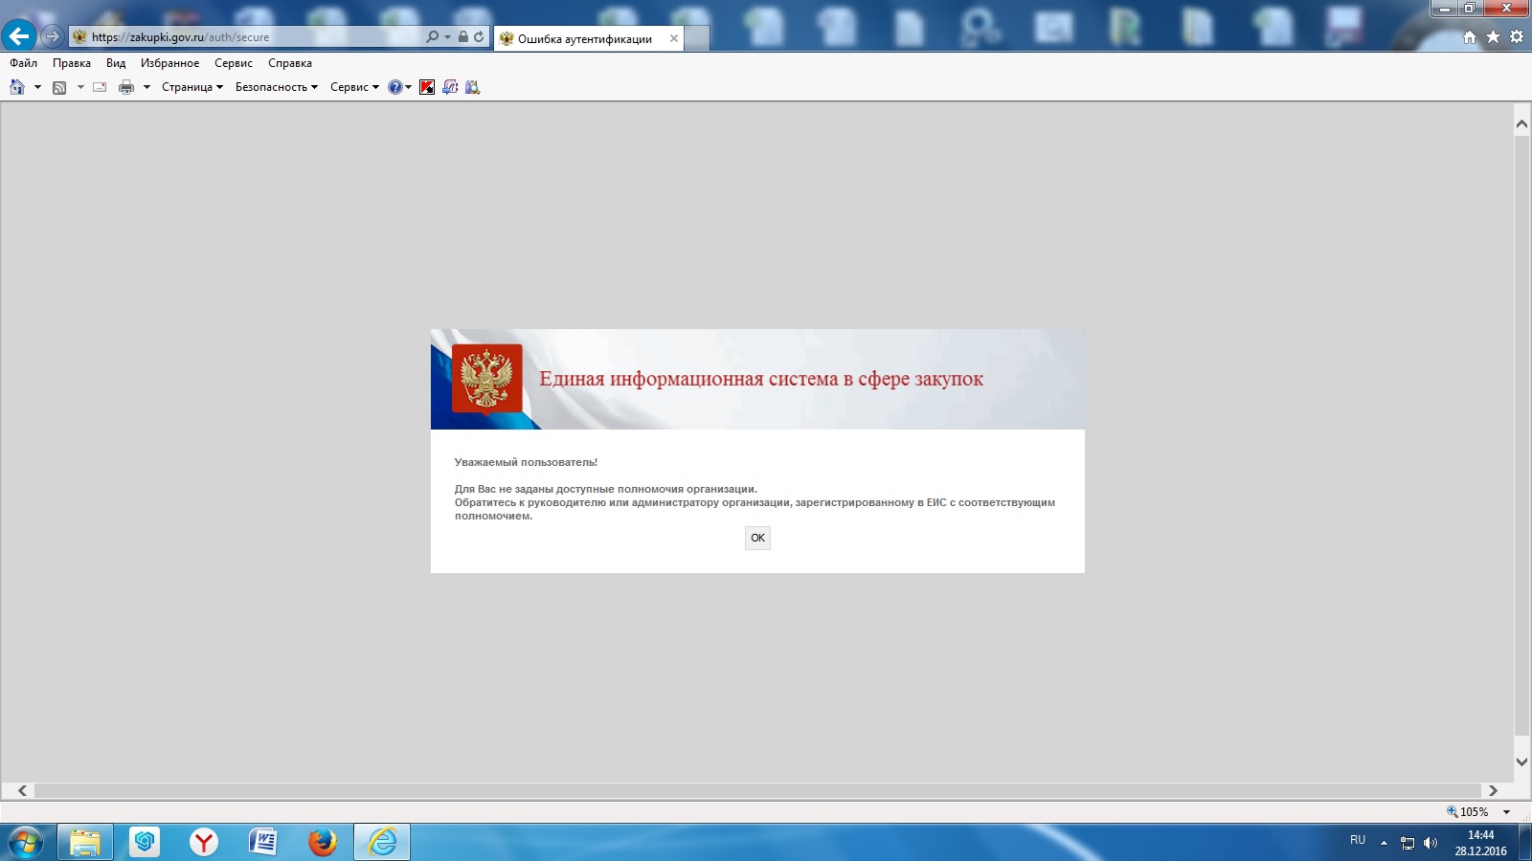Click the home icon in command bar
Screen dimensions: 1532x861
click(x=17, y=87)
